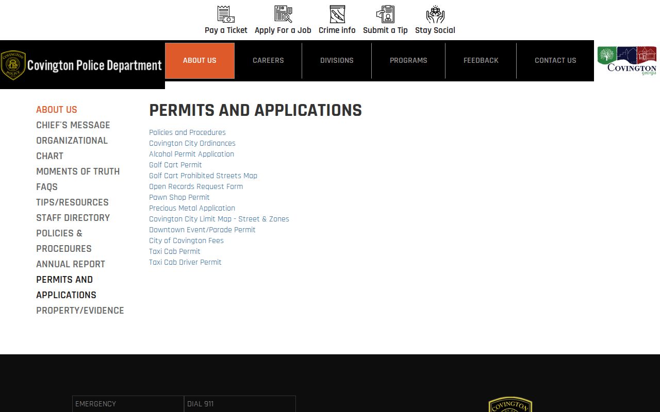Click the City of Covington Fees link

click(186, 241)
